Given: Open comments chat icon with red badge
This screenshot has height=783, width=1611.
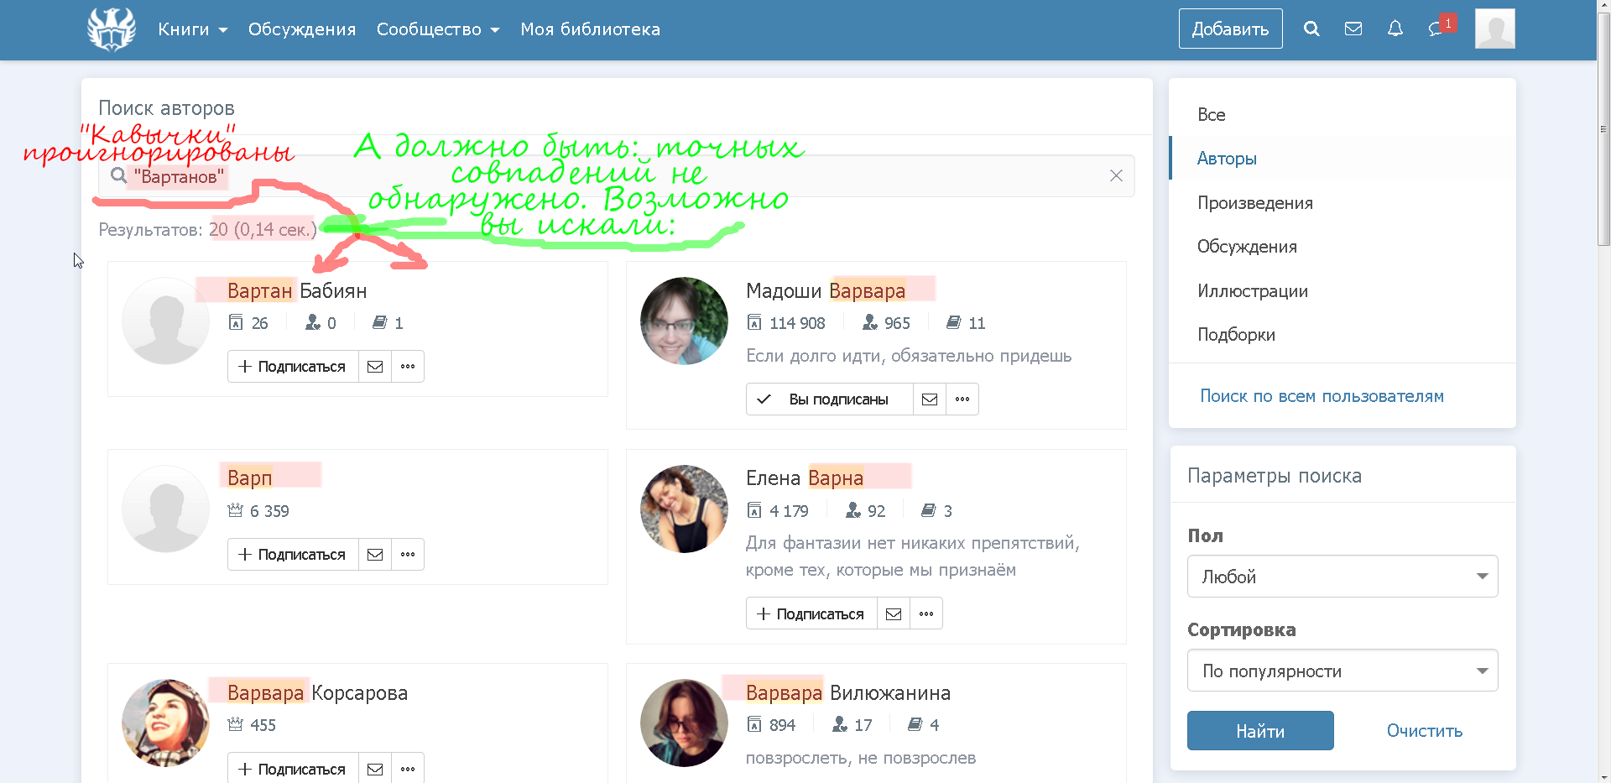Looking at the screenshot, I should coord(1436,29).
